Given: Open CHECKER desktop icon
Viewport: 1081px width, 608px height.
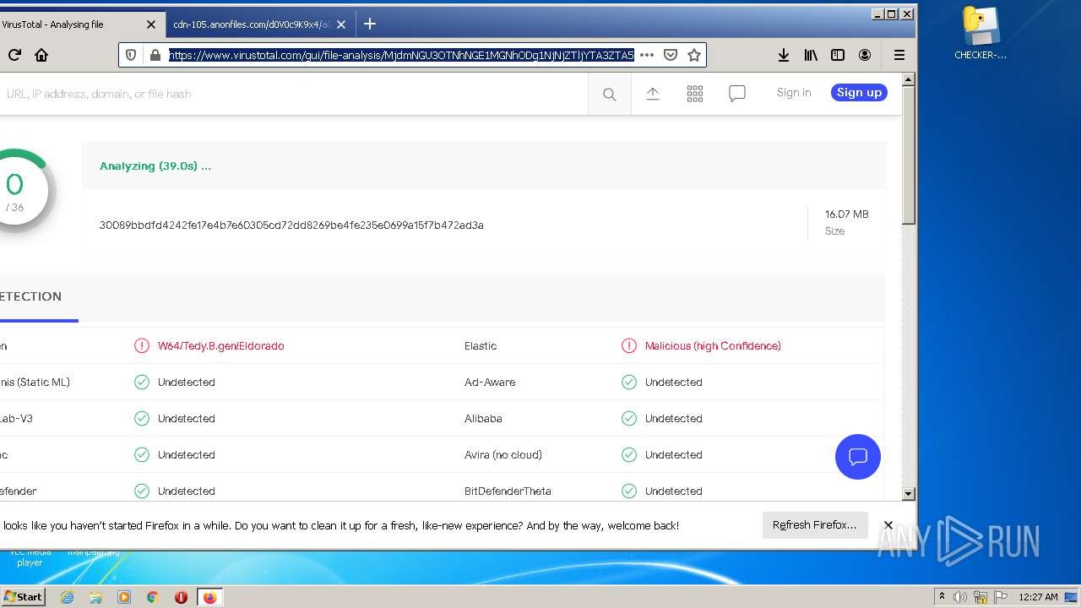Looking at the screenshot, I should coord(981,34).
